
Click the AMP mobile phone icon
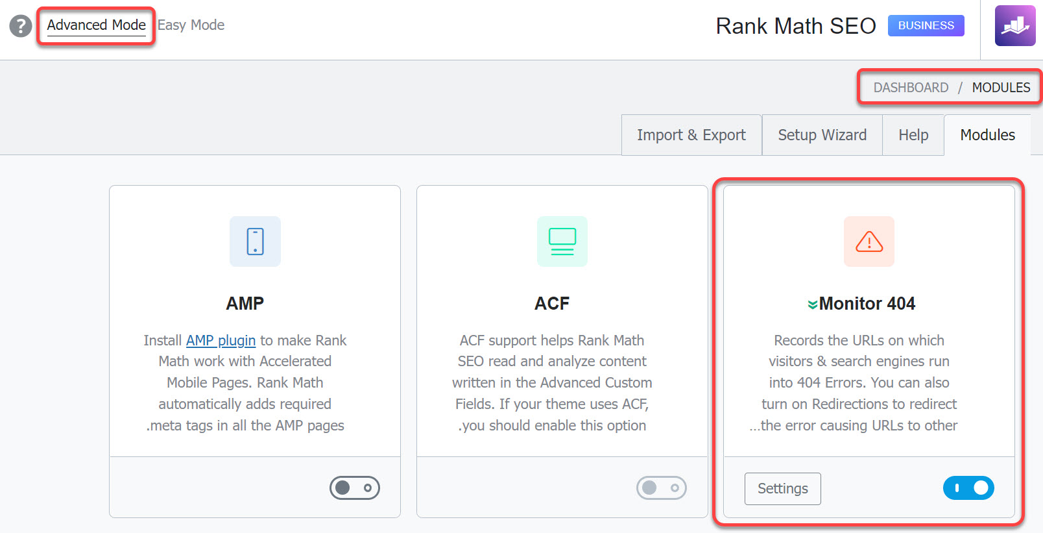[255, 242]
